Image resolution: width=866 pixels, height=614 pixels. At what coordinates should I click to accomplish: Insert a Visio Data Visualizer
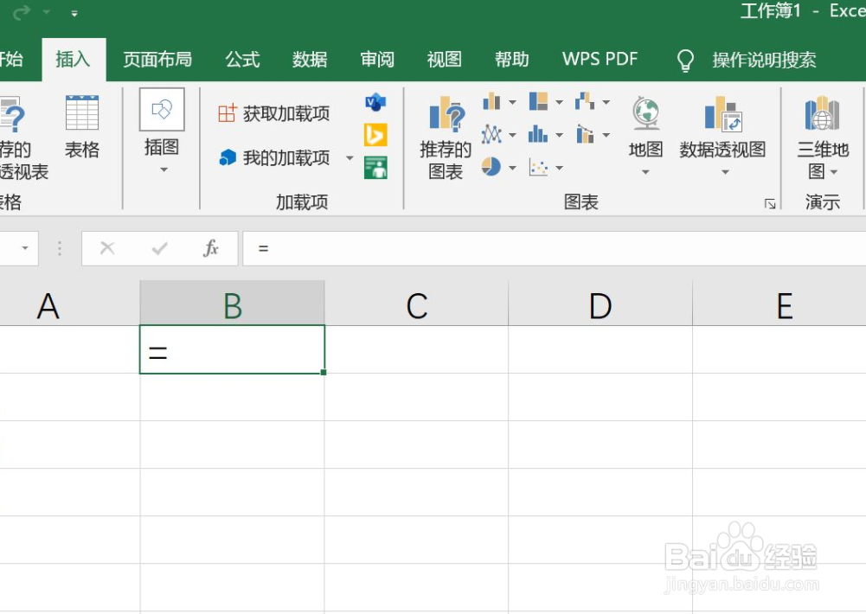point(375,101)
